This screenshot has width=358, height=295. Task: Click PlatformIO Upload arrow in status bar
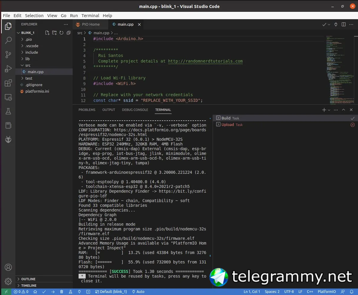tap(53, 291)
